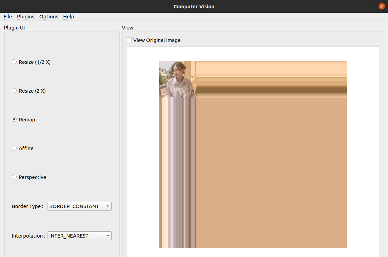Open the Help menu
The image size is (388, 257).
click(69, 17)
